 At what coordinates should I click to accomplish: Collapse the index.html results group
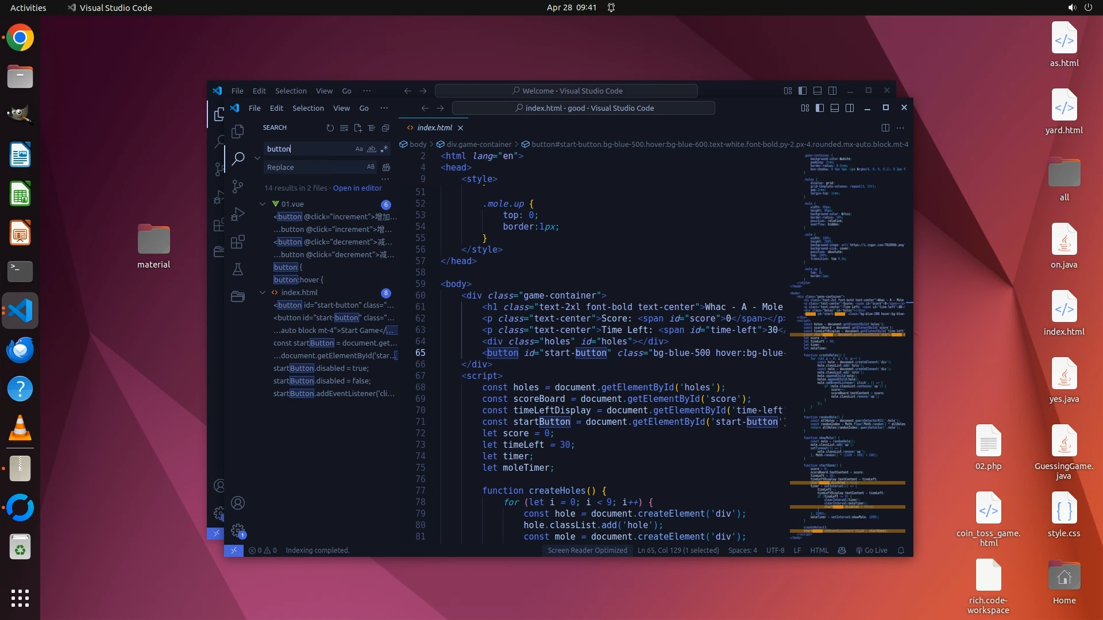[x=263, y=292]
